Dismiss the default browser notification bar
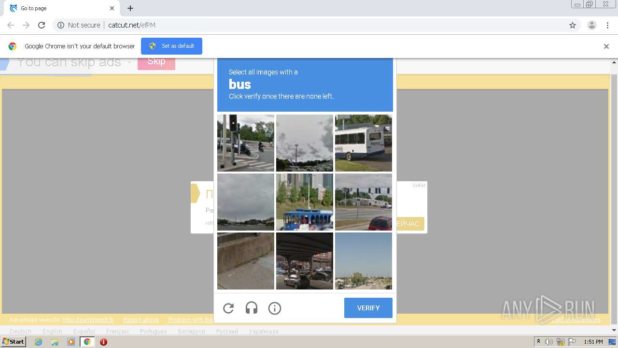 (606, 46)
